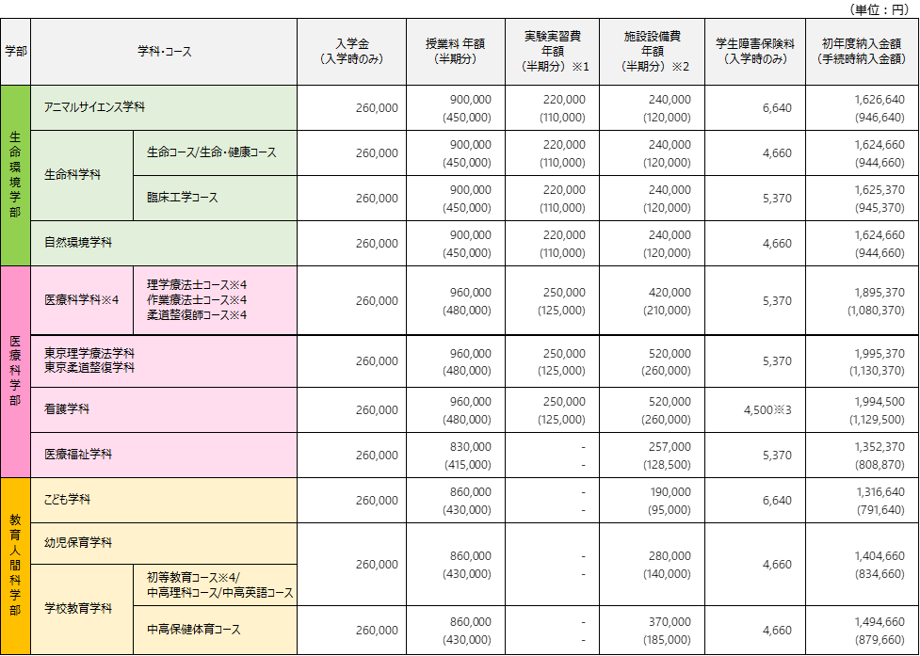Click the 257,000 facility fee
Image resolution: width=920 pixels, height=656 pixels.
[x=670, y=447]
